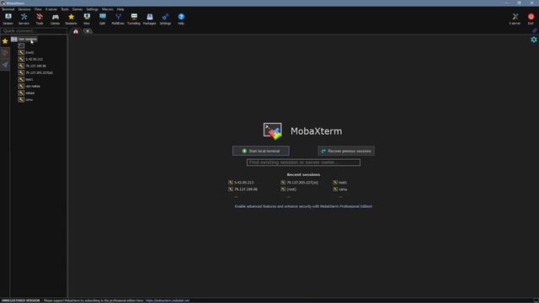Select 79.137.205.227 session in sidebar tree
The height and width of the screenshot is (303, 539).
(x=40, y=73)
